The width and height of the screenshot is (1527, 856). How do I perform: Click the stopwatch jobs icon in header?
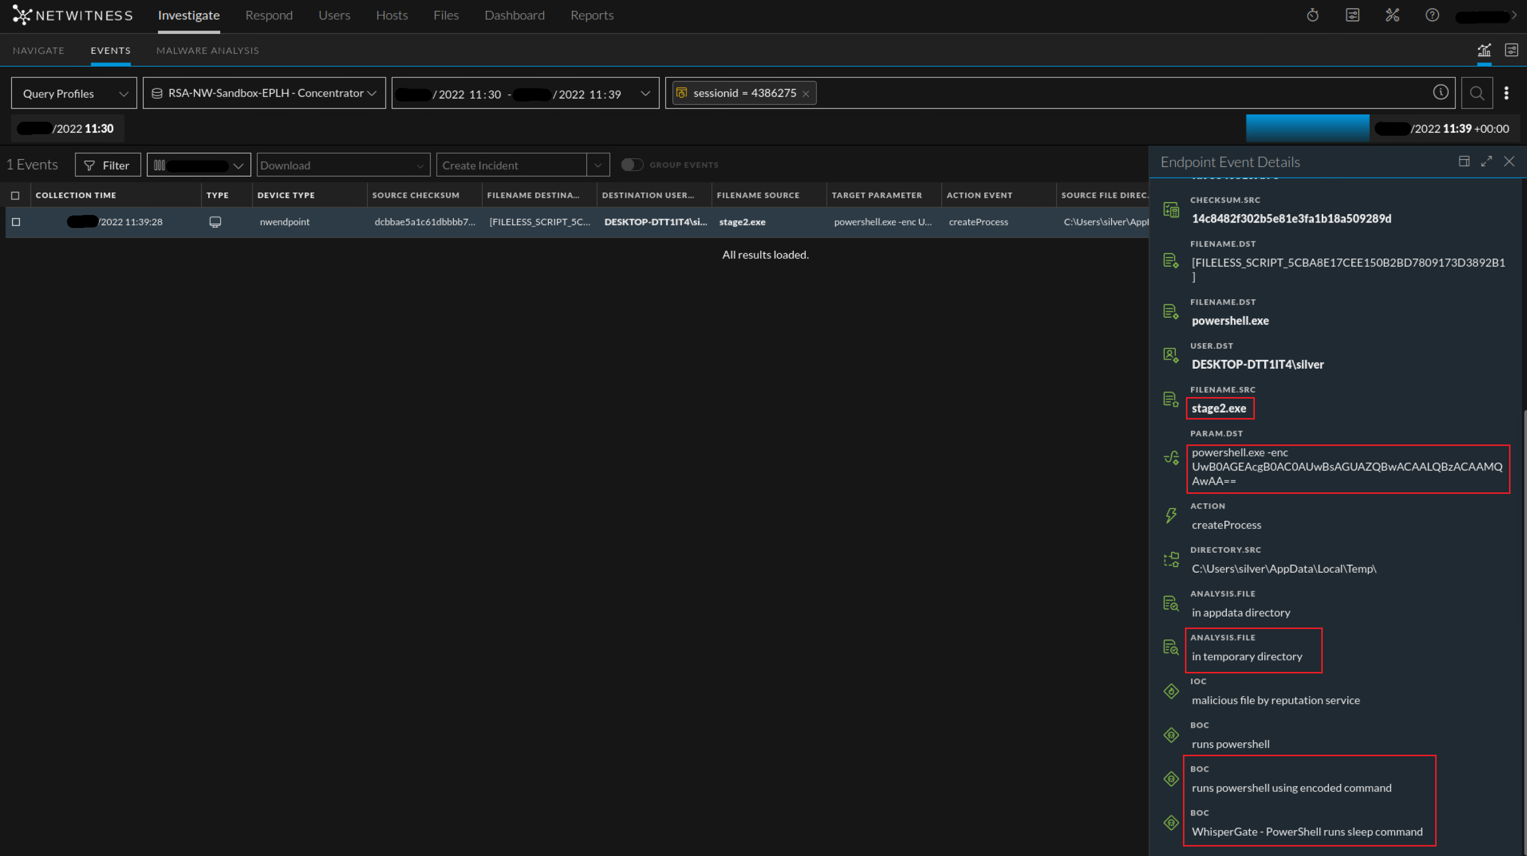(x=1312, y=15)
